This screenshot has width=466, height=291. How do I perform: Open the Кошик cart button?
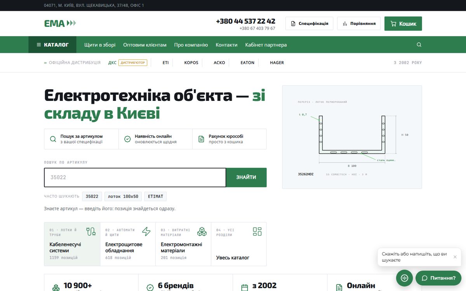pyautogui.click(x=403, y=23)
